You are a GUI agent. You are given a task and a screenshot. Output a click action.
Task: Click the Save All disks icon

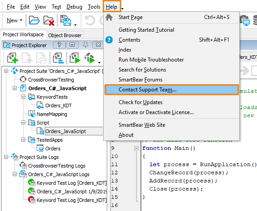tap(66, 20)
